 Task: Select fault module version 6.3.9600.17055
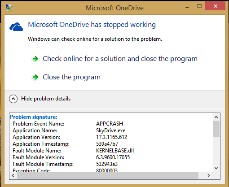pos(113,157)
